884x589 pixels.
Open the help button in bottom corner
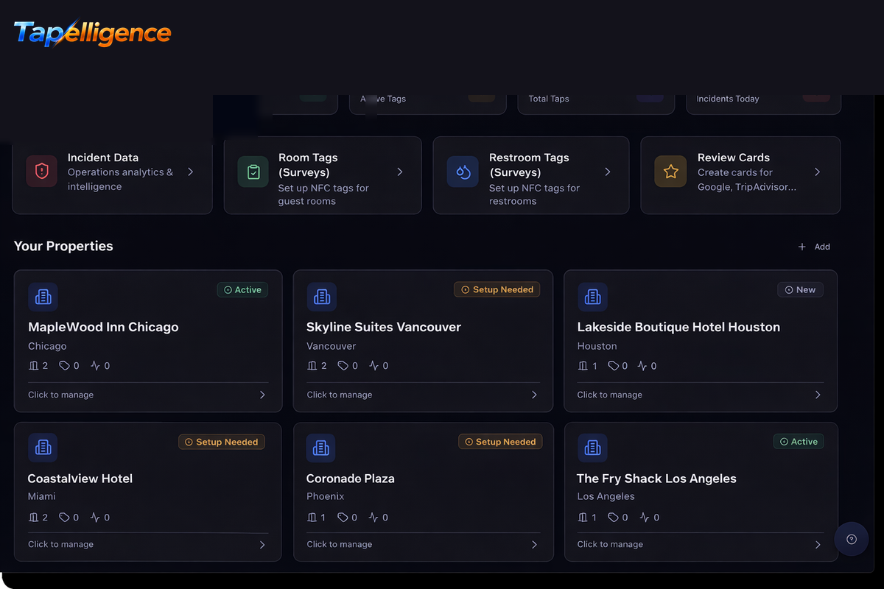[852, 539]
